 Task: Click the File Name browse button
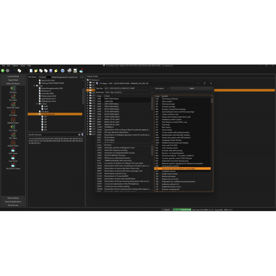[82, 77]
